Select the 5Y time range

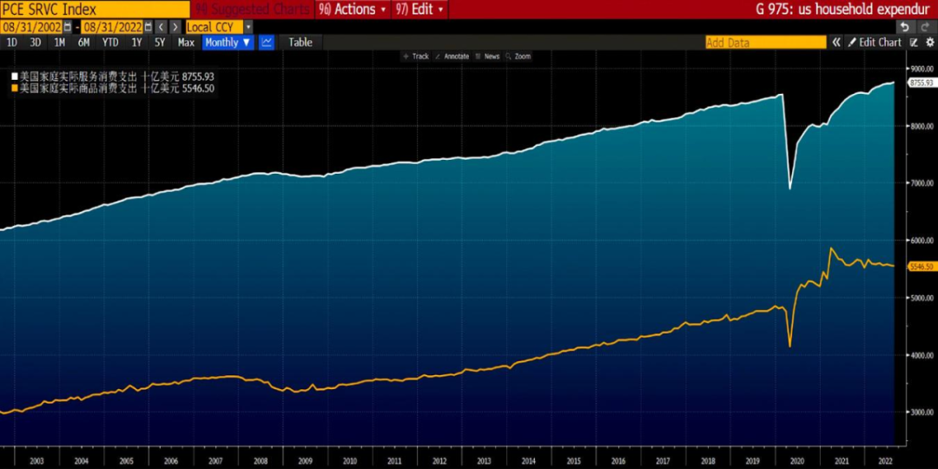coord(160,43)
